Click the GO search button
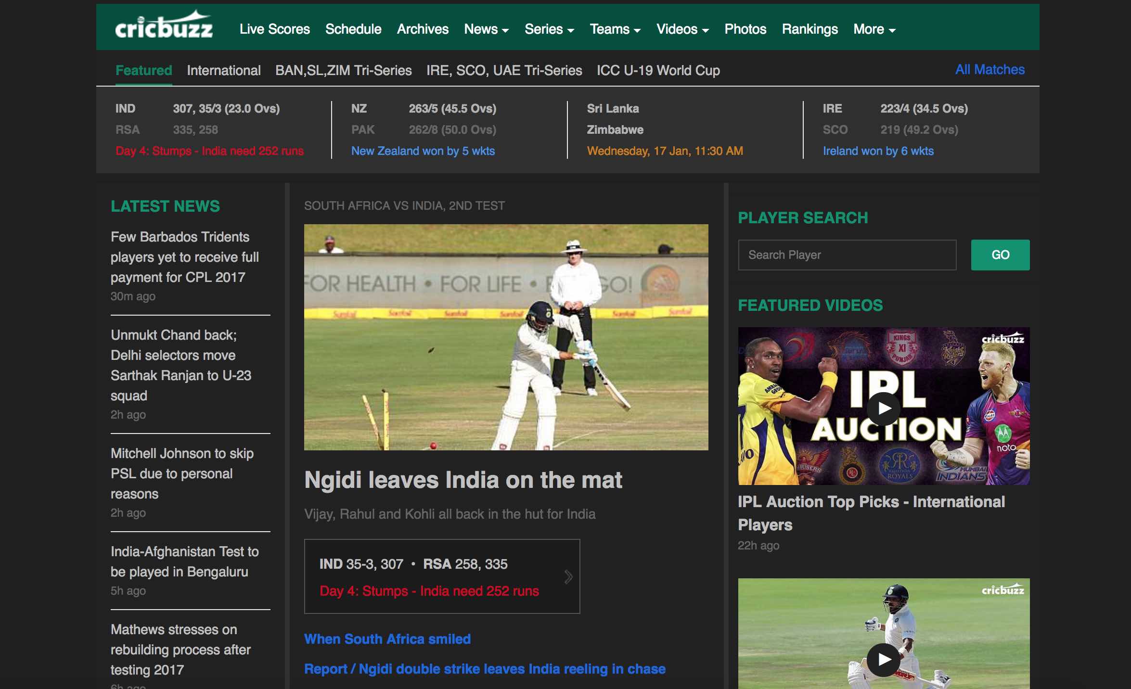Image resolution: width=1131 pixels, height=689 pixels. tap(1000, 255)
